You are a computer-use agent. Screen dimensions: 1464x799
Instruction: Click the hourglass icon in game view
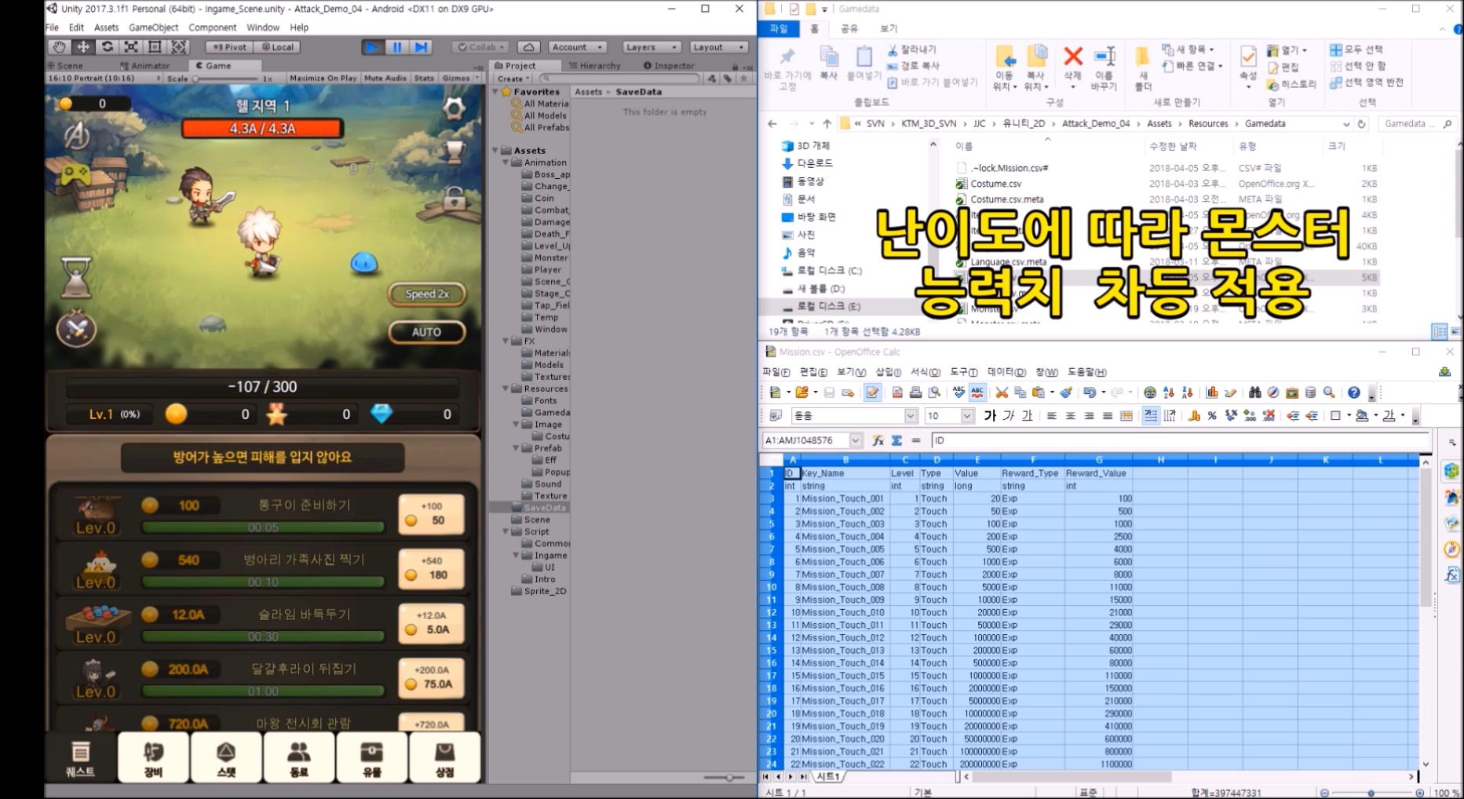coord(76,278)
